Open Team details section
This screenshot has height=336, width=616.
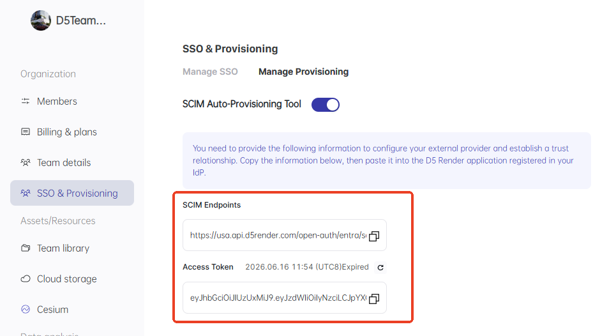(x=64, y=163)
